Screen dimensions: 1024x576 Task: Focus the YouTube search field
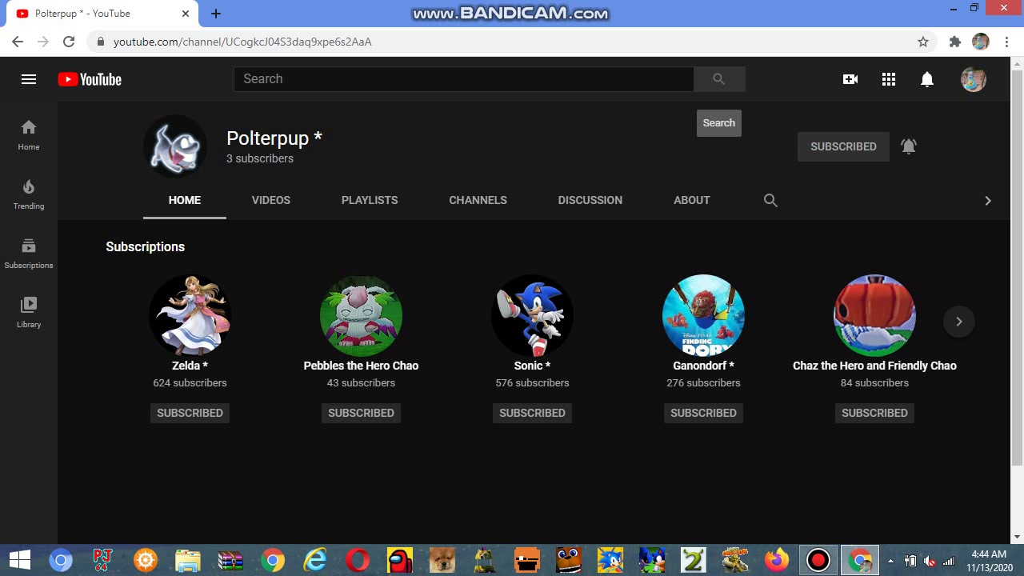pos(464,78)
